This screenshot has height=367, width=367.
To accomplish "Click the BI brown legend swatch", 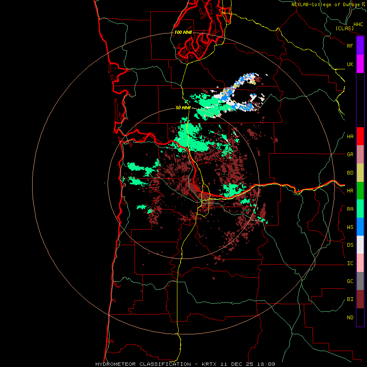I will pos(360,299).
